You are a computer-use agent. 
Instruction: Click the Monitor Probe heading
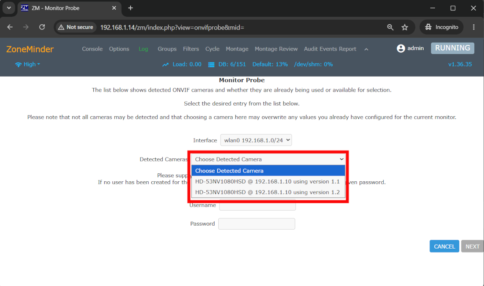[x=242, y=80]
